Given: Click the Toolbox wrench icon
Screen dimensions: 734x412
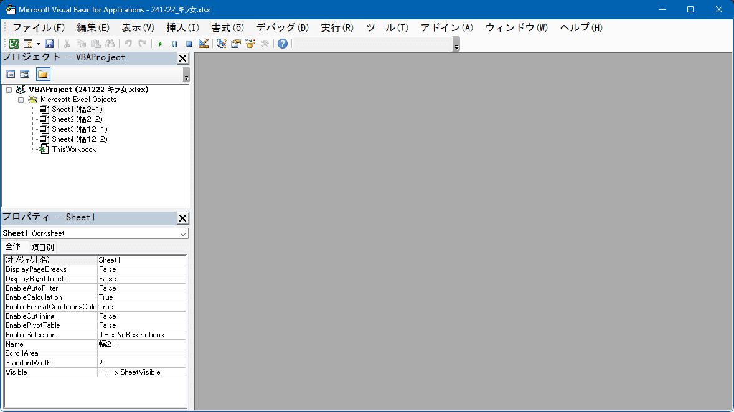Looking at the screenshot, I should (x=265, y=44).
